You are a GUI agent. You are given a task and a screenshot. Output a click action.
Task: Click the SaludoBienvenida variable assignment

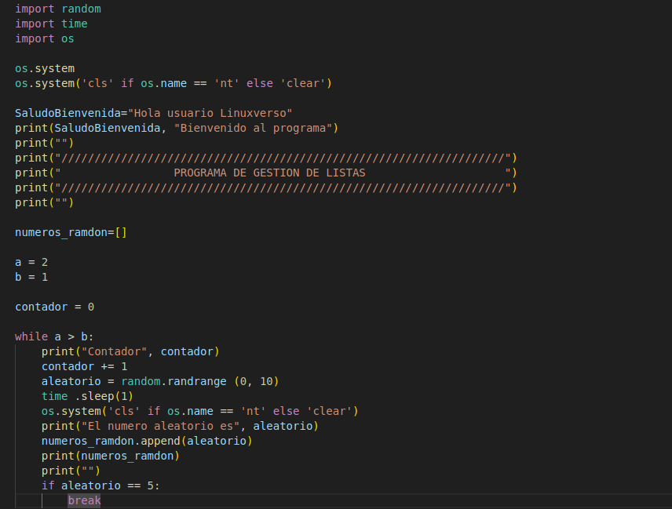[71, 113]
